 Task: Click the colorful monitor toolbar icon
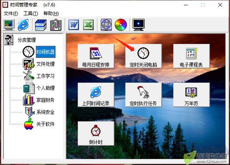pos(9,25)
